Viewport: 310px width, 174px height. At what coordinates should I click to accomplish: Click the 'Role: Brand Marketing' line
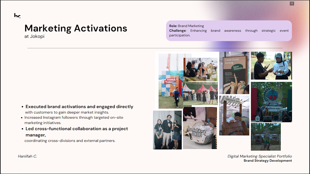(187, 26)
